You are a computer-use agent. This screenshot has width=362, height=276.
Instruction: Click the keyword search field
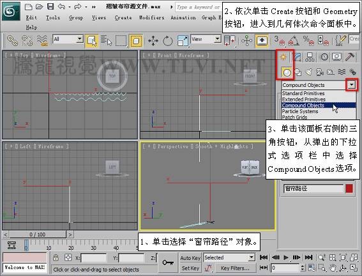click(199, 7)
